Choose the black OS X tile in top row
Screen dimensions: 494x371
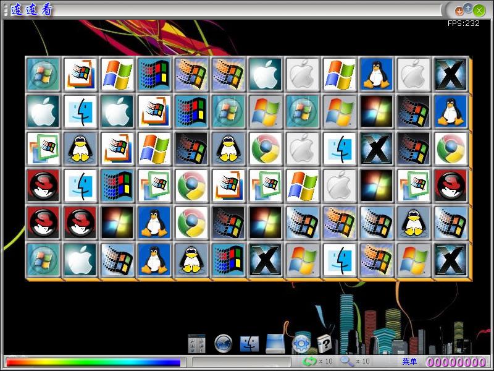pyautogui.click(x=451, y=74)
